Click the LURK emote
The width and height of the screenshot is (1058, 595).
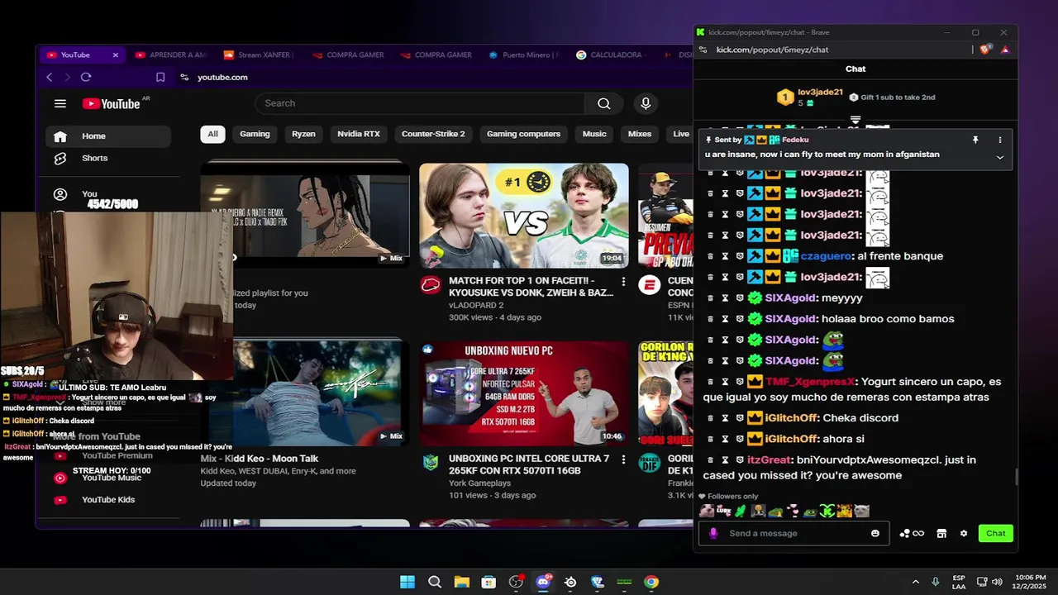pyautogui.click(x=723, y=511)
